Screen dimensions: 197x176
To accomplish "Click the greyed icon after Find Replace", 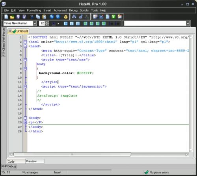I will [87, 16].
